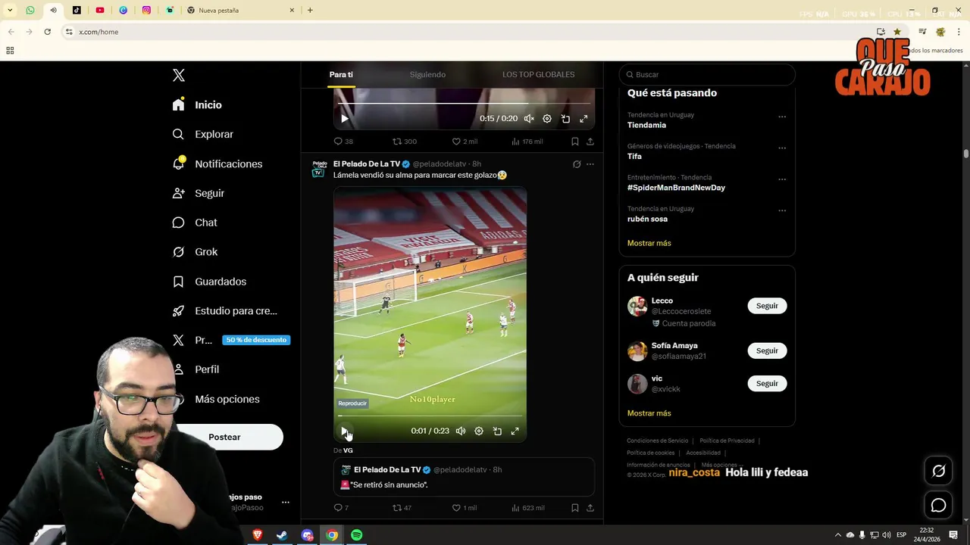The width and height of the screenshot is (970, 545).
Task: Bookmark the post with 176 mil views
Action: pyautogui.click(x=575, y=142)
